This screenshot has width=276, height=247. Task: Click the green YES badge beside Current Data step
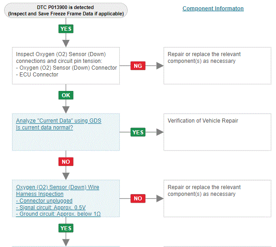point(138,132)
